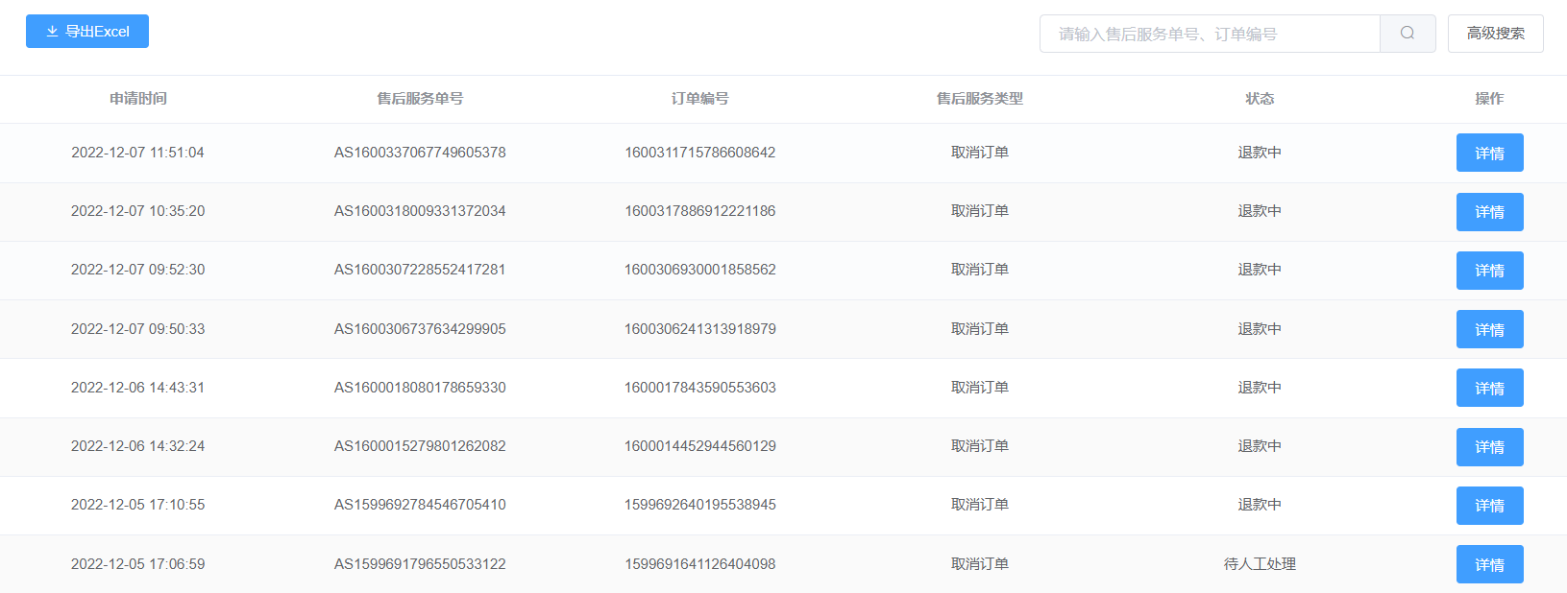View 详情 for order AS1600306737634299905
Viewport: 1567px width, 593px height.
[x=1489, y=329]
